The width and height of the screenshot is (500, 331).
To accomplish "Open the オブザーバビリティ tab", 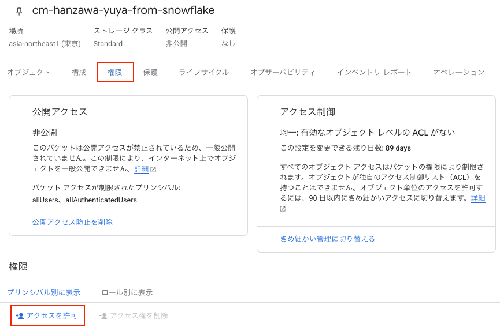I will pos(283,72).
